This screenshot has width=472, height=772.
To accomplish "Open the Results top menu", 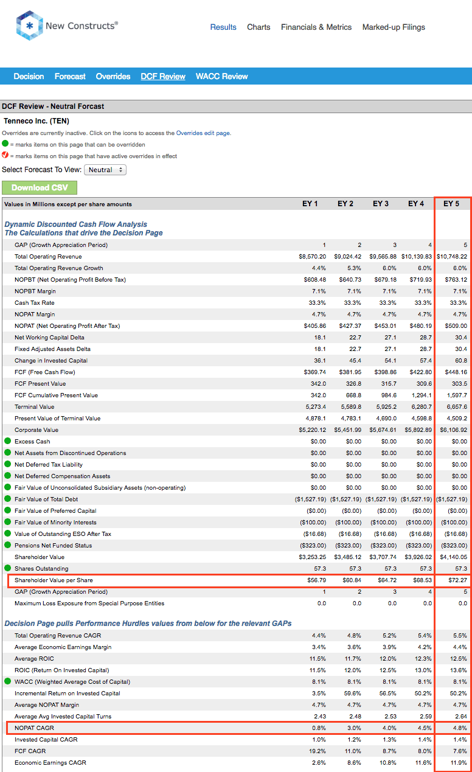I will (x=223, y=27).
